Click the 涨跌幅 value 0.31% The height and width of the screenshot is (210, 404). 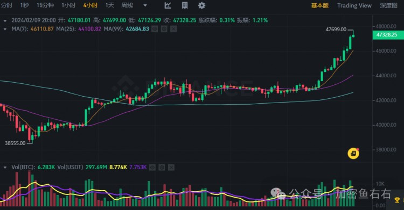227,20
